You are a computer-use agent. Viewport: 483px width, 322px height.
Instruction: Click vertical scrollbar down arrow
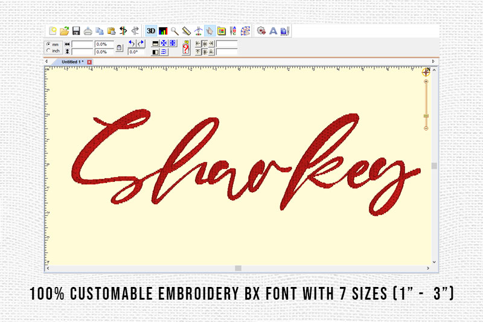434,262
